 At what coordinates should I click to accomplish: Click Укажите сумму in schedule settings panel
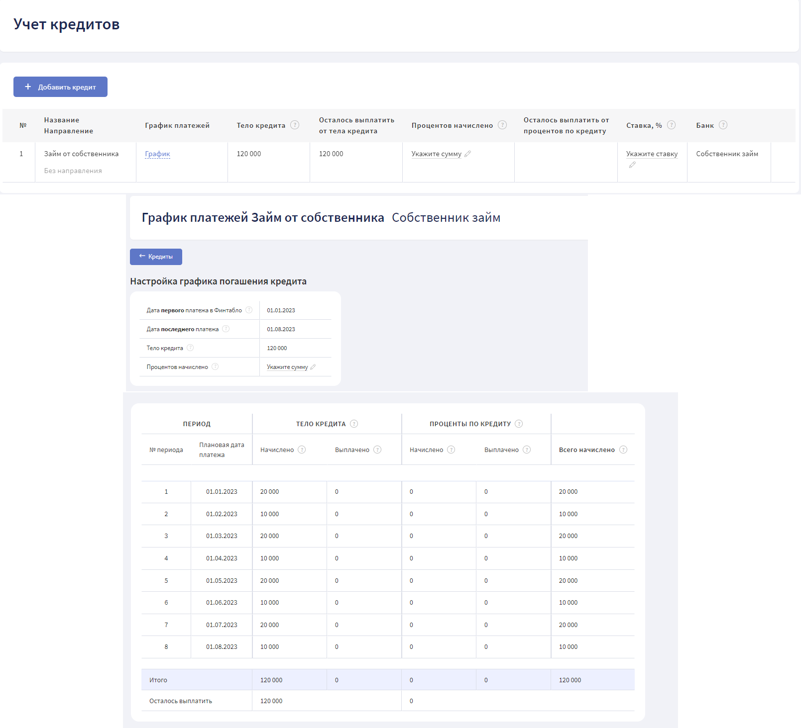click(287, 367)
